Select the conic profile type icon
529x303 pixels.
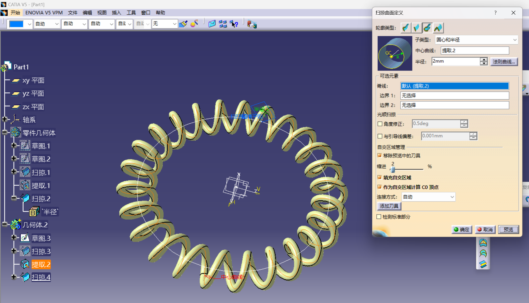[x=438, y=28]
